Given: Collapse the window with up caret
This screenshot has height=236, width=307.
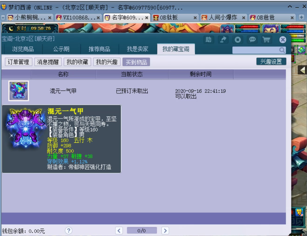Looking at the screenshot, I should pos(290,7).
